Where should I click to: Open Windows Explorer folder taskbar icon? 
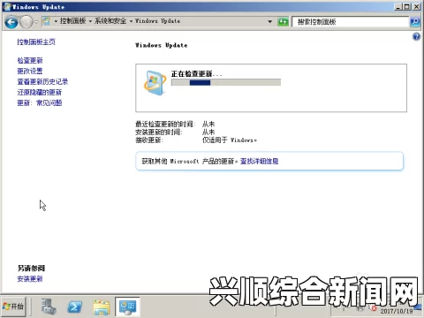point(102,307)
